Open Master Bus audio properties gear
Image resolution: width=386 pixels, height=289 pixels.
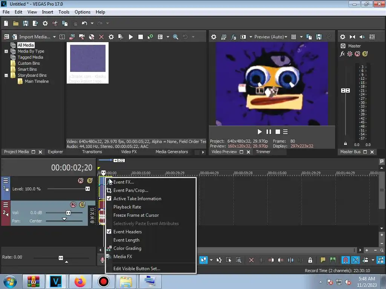342,37
